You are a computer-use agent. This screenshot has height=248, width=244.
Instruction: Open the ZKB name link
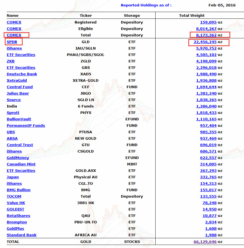click(11, 61)
